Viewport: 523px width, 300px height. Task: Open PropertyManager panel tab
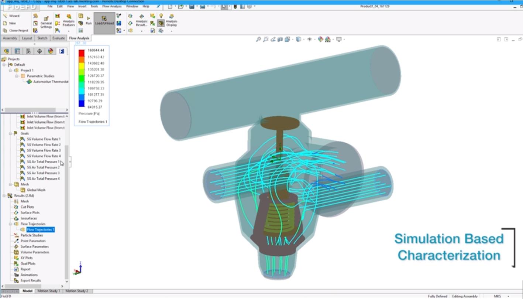pyautogui.click(x=17, y=51)
